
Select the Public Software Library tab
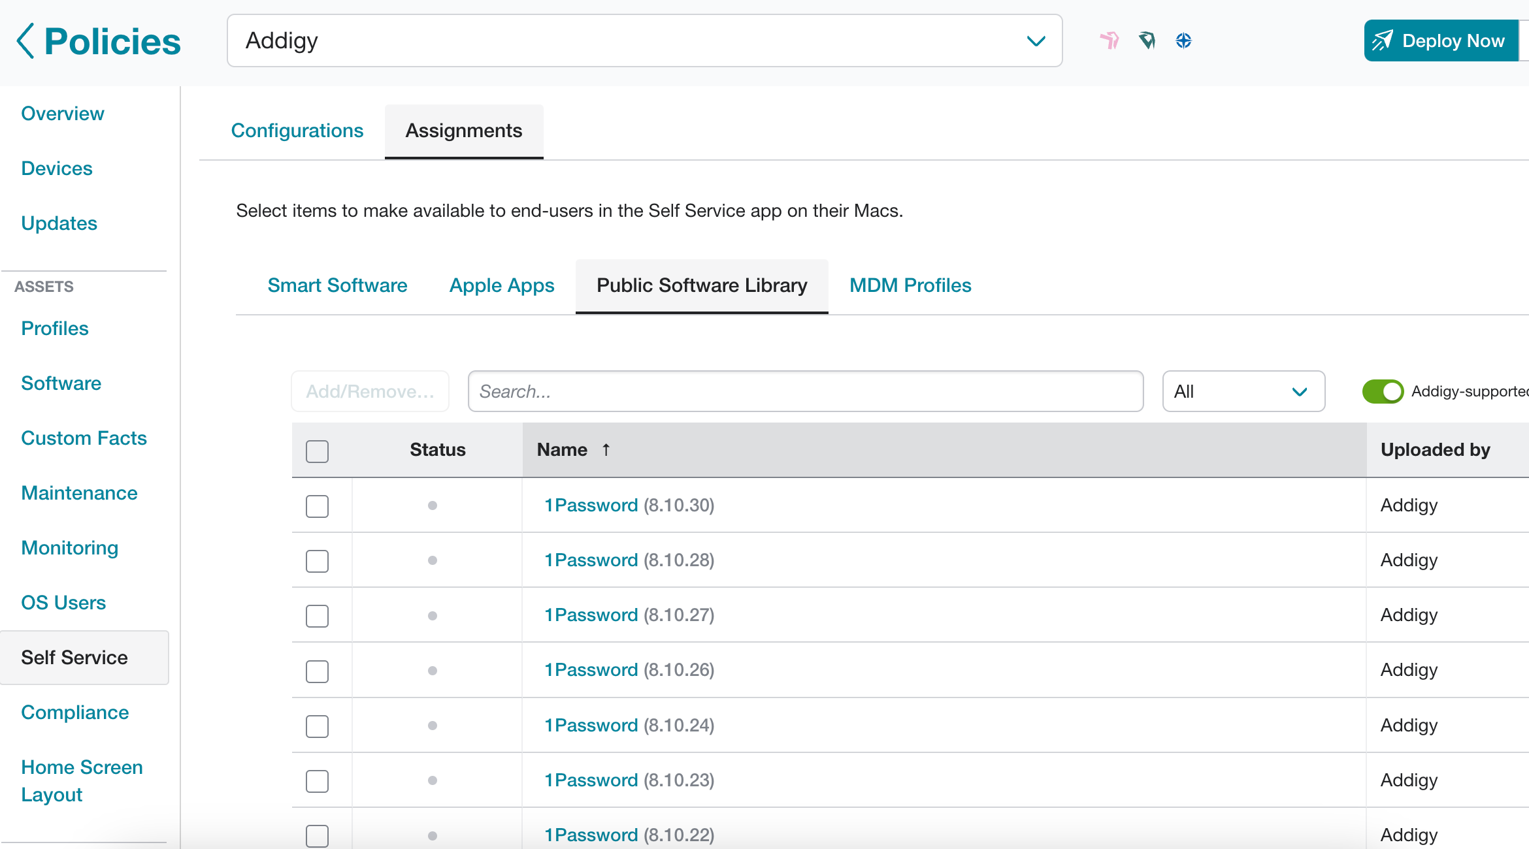[702, 285]
